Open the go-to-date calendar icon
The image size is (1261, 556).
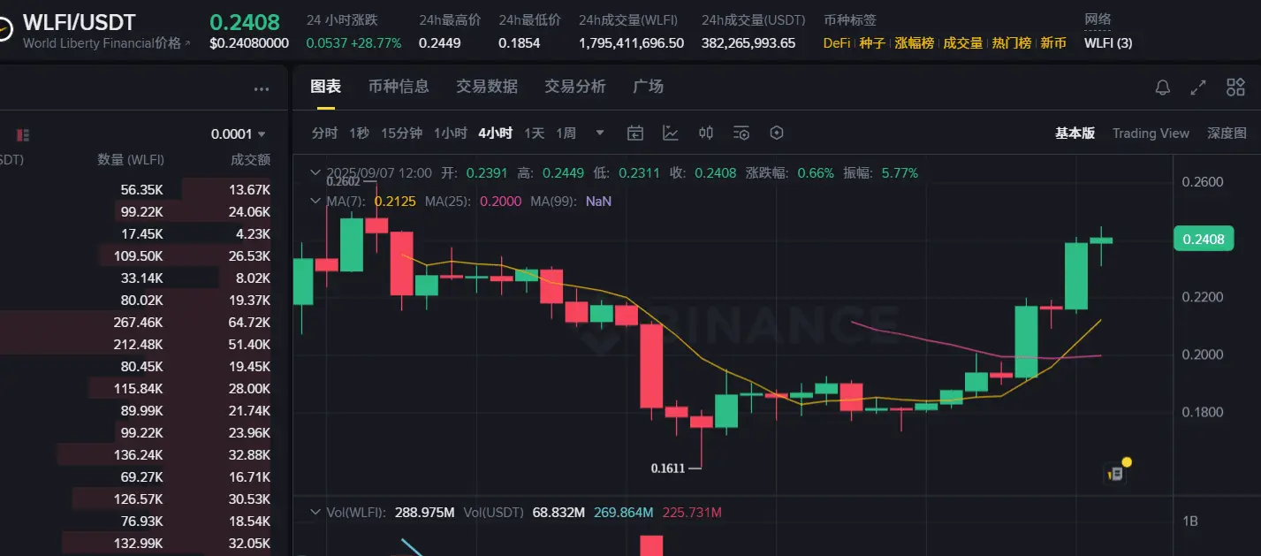[634, 133]
